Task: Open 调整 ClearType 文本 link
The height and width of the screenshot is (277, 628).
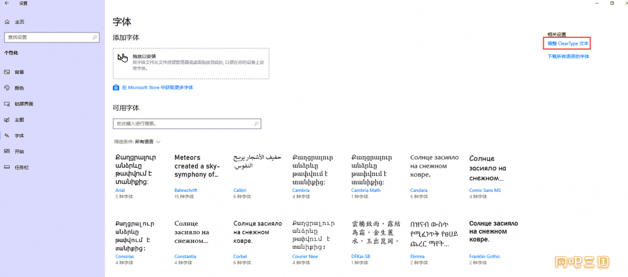Action: tap(568, 43)
